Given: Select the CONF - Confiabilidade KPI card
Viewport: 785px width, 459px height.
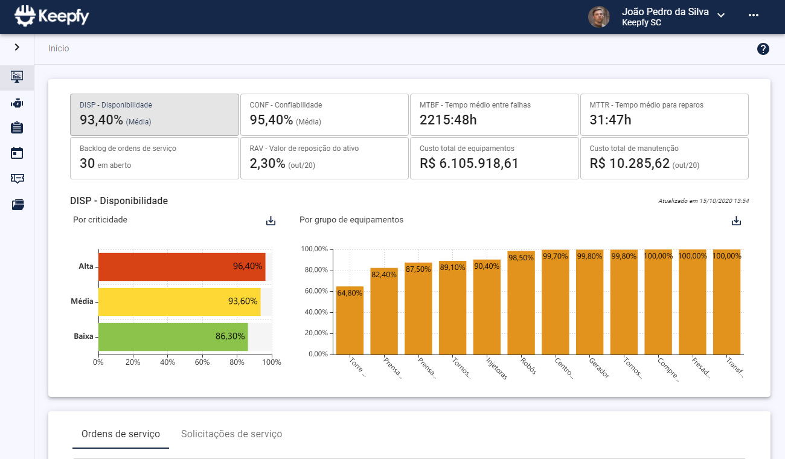Looking at the screenshot, I should (x=324, y=115).
